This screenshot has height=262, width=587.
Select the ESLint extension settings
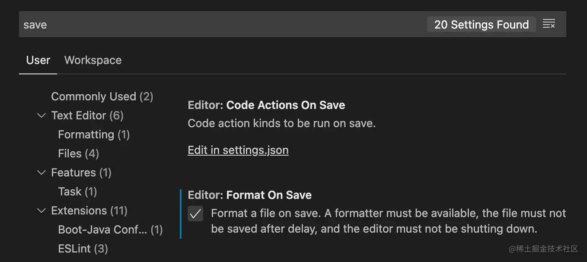[x=83, y=249]
